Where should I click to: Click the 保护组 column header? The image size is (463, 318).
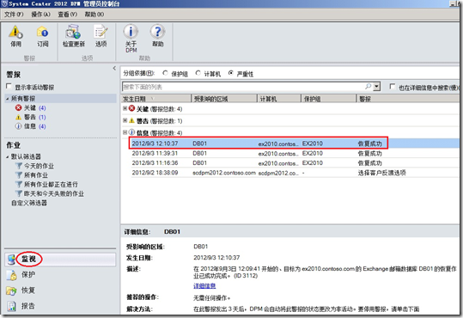(328, 99)
